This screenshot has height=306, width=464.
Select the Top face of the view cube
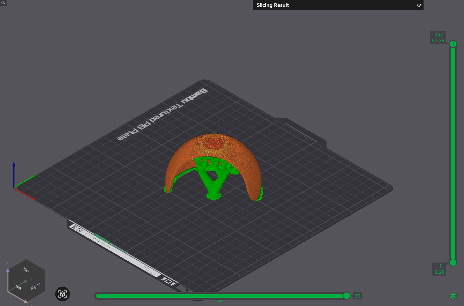[x=26, y=270]
